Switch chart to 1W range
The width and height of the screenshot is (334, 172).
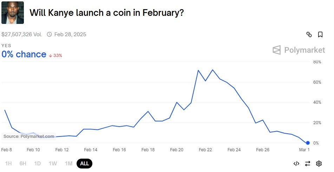point(53,164)
